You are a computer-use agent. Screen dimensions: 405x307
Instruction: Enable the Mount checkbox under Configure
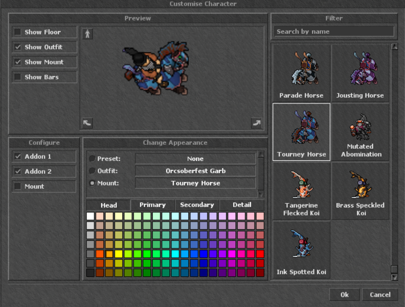(x=18, y=186)
